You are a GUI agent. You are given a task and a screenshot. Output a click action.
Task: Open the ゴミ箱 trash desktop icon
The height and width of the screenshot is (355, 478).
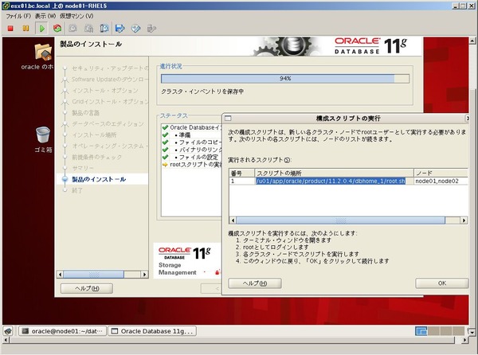(x=43, y=135)
